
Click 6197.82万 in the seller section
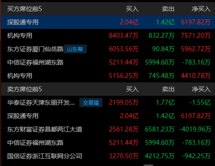(x=196, y=116)
